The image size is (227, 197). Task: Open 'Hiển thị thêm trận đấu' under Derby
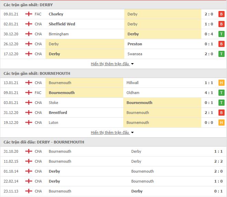[x=110, y=64]
